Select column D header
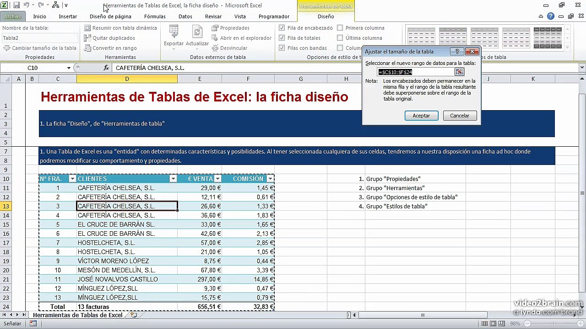 tap(127, 79)
